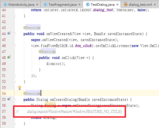Close the TestFragment.java tab
This screenshot has width=159, height=128.
(80, 5)
